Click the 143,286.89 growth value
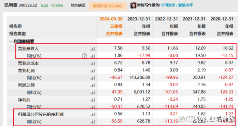Image resolution: width=238 pixels, height=126 pixels. [x=140, y=77]
